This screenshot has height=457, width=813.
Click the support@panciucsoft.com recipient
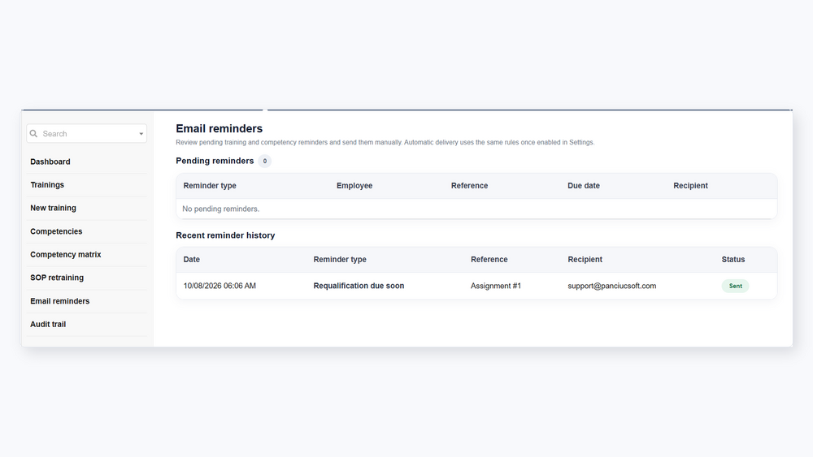pyautogui.click(x=612, y=286)
